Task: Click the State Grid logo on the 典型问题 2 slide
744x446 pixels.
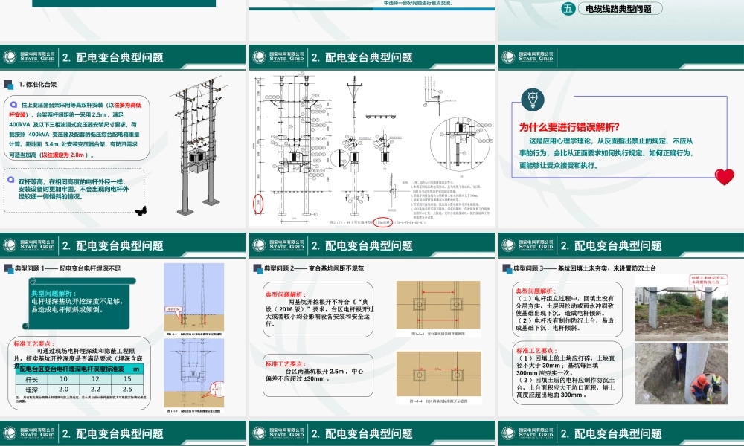Action: (278, 245)
